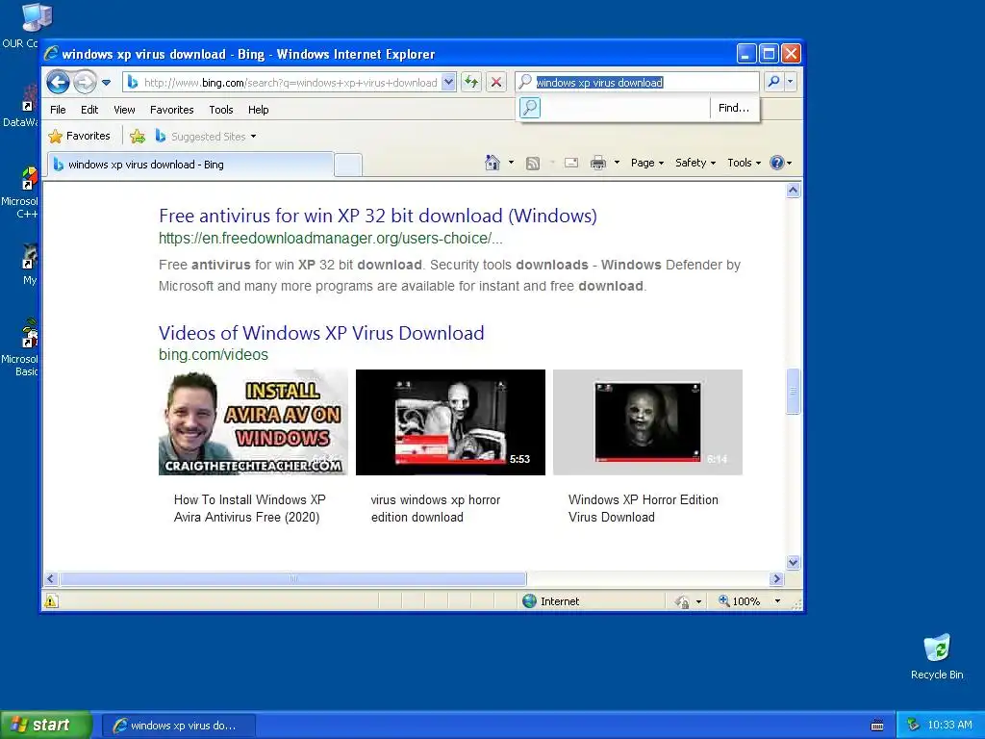Click the horizontal scrollbar thumb
The height and width of the screenshot is (739, 985).
[292, 578]
